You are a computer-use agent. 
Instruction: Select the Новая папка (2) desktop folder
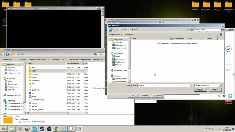point(229,7)
